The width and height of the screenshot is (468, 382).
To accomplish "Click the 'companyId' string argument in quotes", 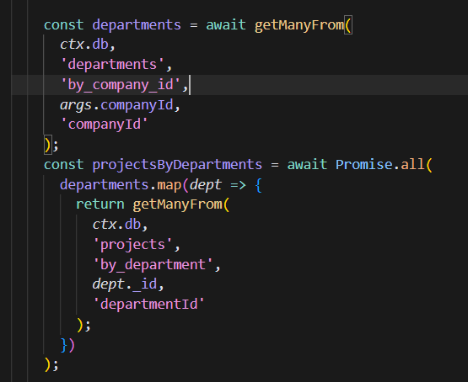I will [x=105, y=125].
